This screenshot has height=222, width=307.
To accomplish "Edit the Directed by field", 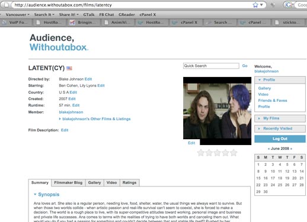I will coord(88,79).
